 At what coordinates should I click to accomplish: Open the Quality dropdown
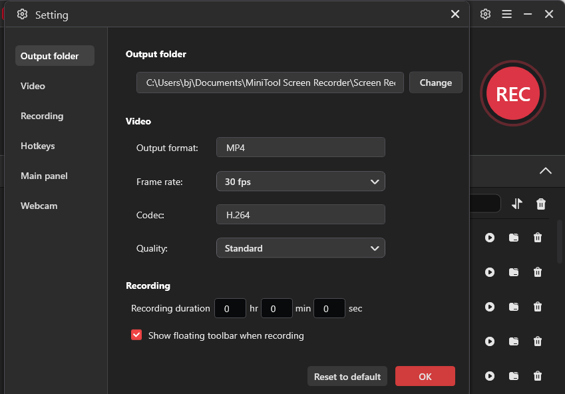point(300,248)
